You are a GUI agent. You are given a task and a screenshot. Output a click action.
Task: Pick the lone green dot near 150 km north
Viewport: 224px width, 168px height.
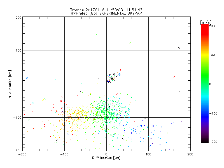[96, 34]
